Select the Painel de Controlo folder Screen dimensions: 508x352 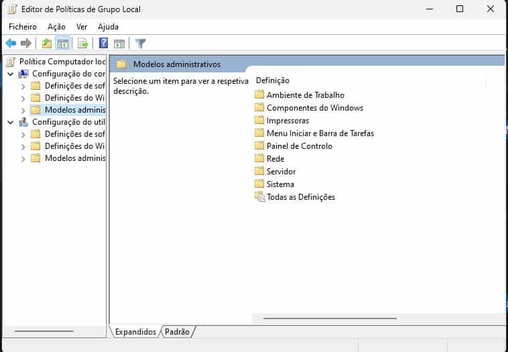(x=299, y=146)
